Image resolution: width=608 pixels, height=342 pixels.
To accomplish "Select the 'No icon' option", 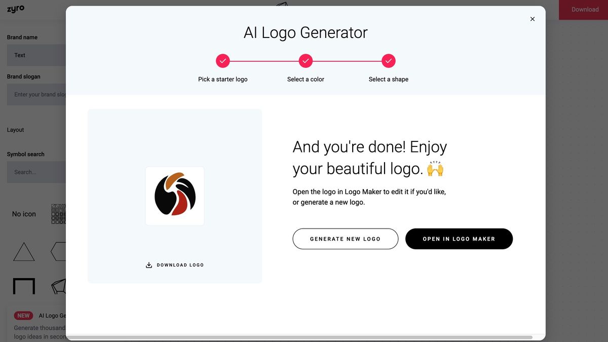I will (23, 214).
